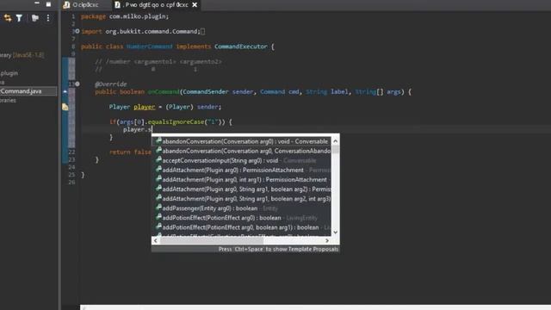The height and width of the screenshot is (310, 551).
Task: Click the vertical scrollbar thumb in proposal popup
Action: [x=335, y=149]
